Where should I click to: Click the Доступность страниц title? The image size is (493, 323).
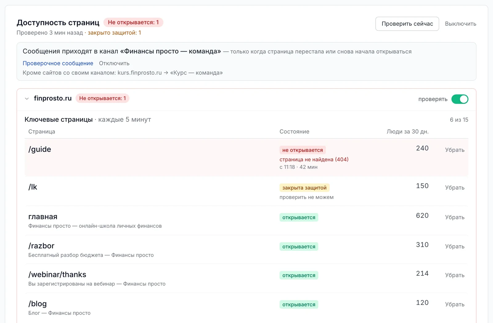[58, 23]
